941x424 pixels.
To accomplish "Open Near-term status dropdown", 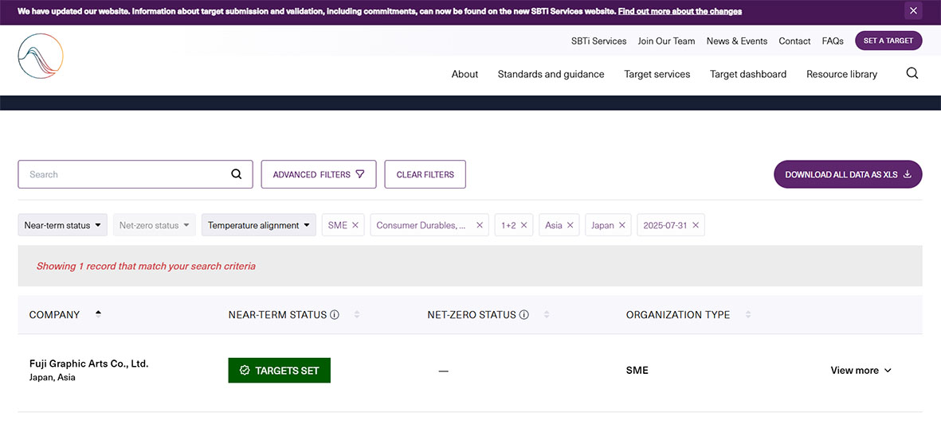I will (x=62, y=225).
